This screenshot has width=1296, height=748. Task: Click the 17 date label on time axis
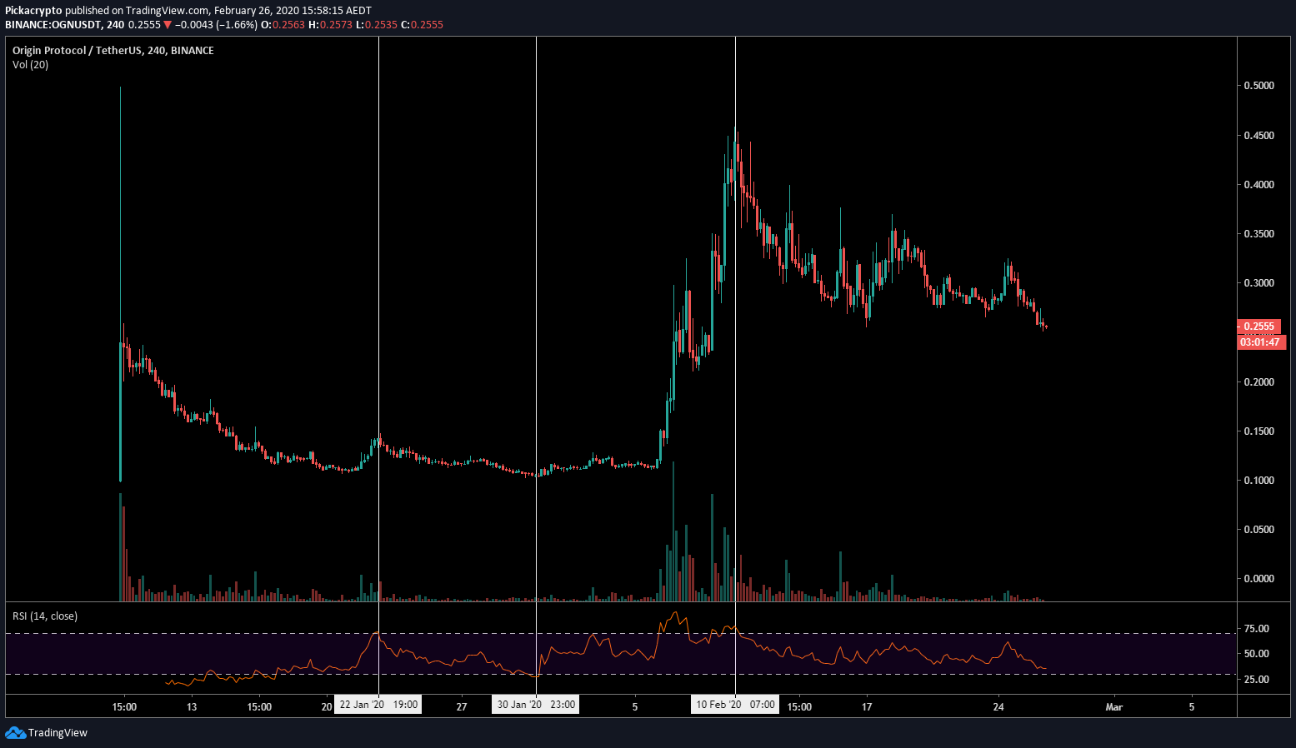click(867, 707)
